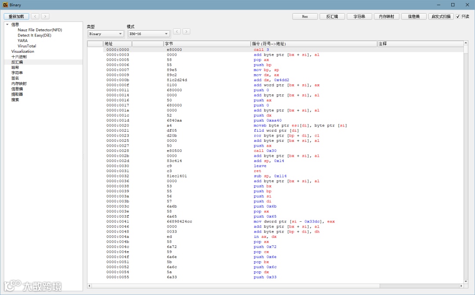Image resolution: width=475 pixels, height=295 pixels.
Task: Select the row at address 0000:0028
Action: tap(118, 151)
